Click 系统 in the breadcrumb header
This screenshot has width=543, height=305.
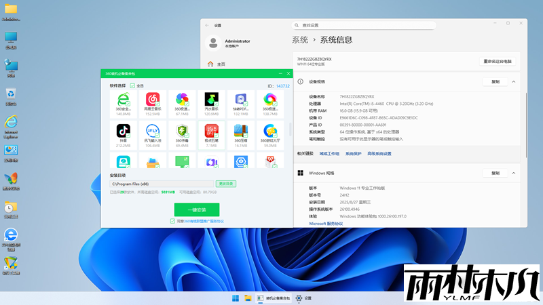click(300, 40)
